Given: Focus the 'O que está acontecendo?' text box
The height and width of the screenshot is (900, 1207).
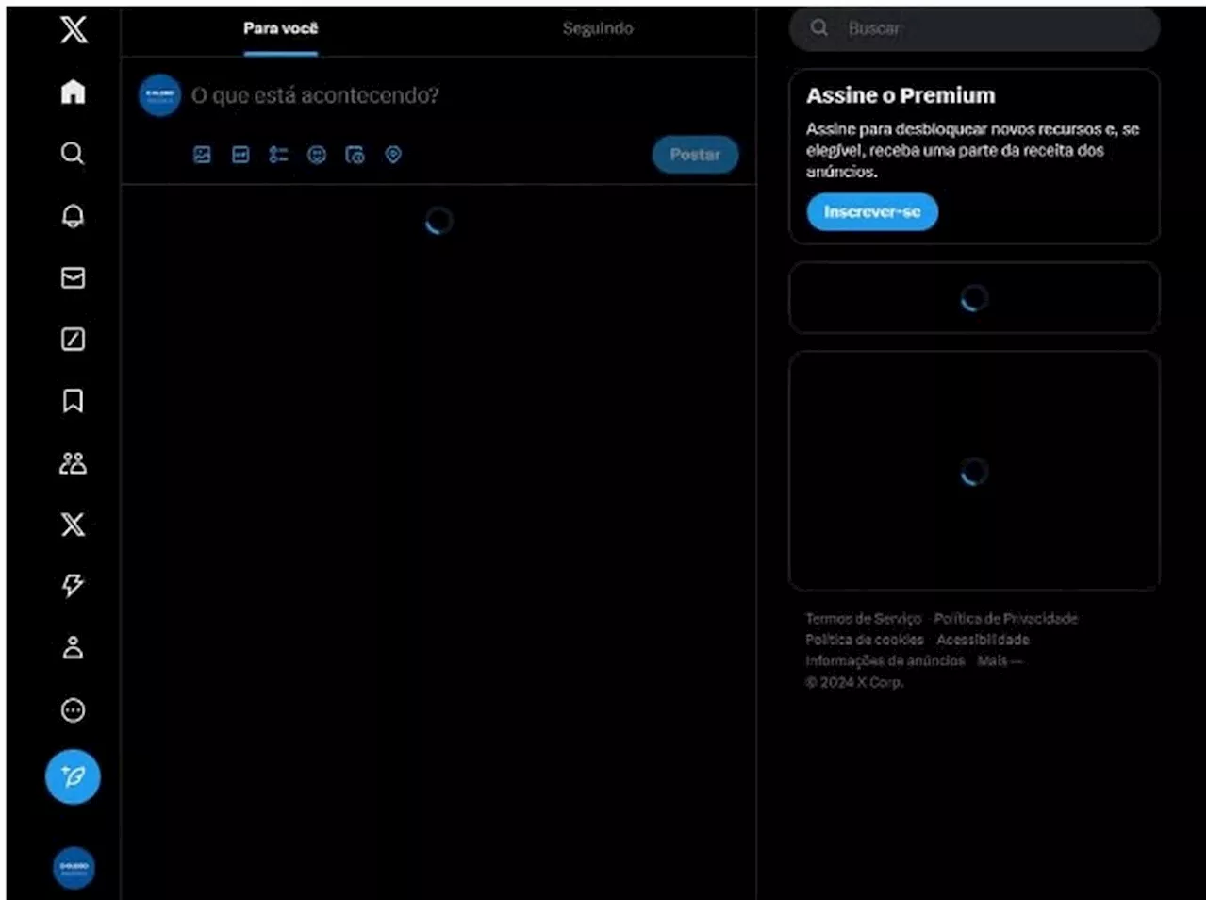Looking at the screenshot, I should [315, 95].
